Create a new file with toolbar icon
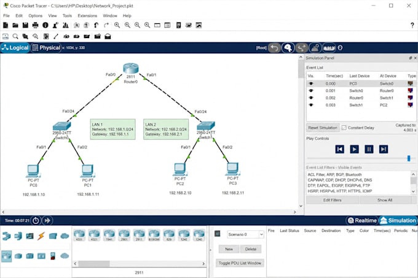 pos(6,25)
